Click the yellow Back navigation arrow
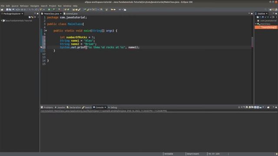 click(112, 10)
